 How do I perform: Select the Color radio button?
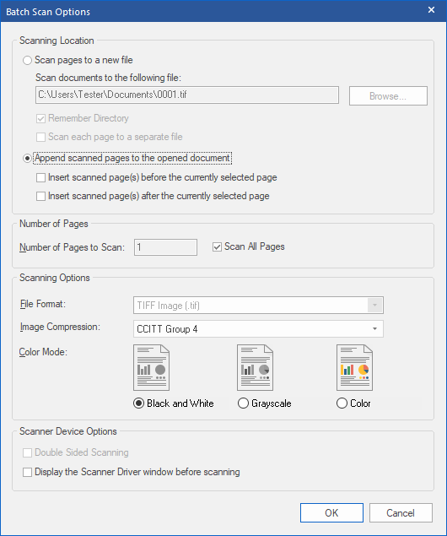coord(342,403)
